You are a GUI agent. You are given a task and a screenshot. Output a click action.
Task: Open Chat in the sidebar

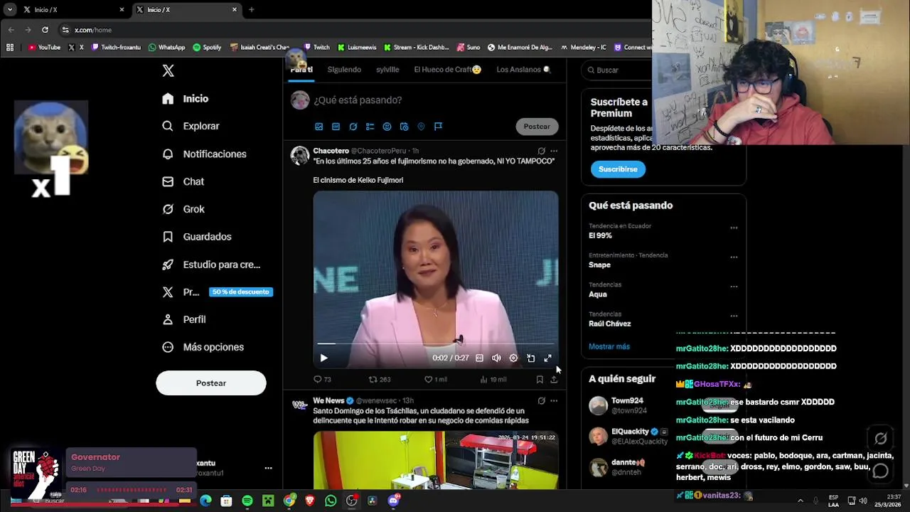pyautogui.click(x=183, y=181)
